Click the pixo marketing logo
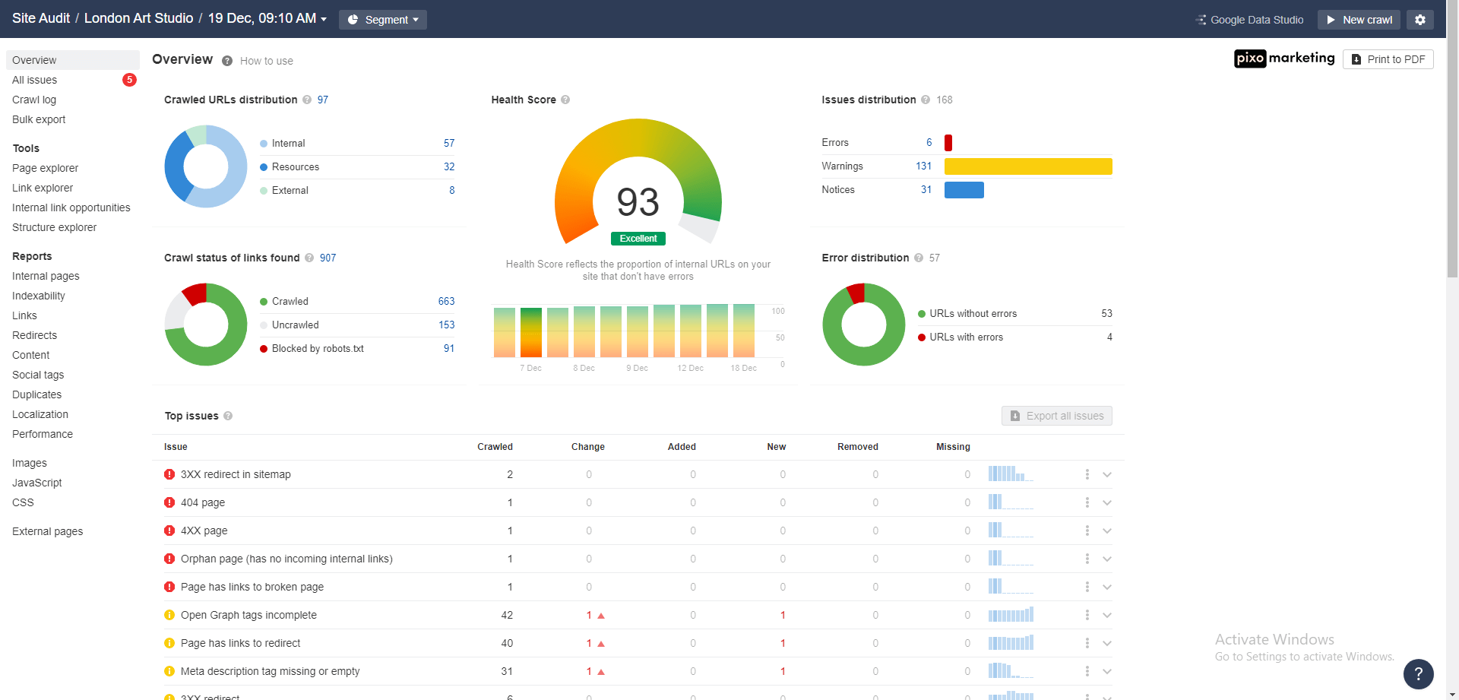 (1284, 59)
